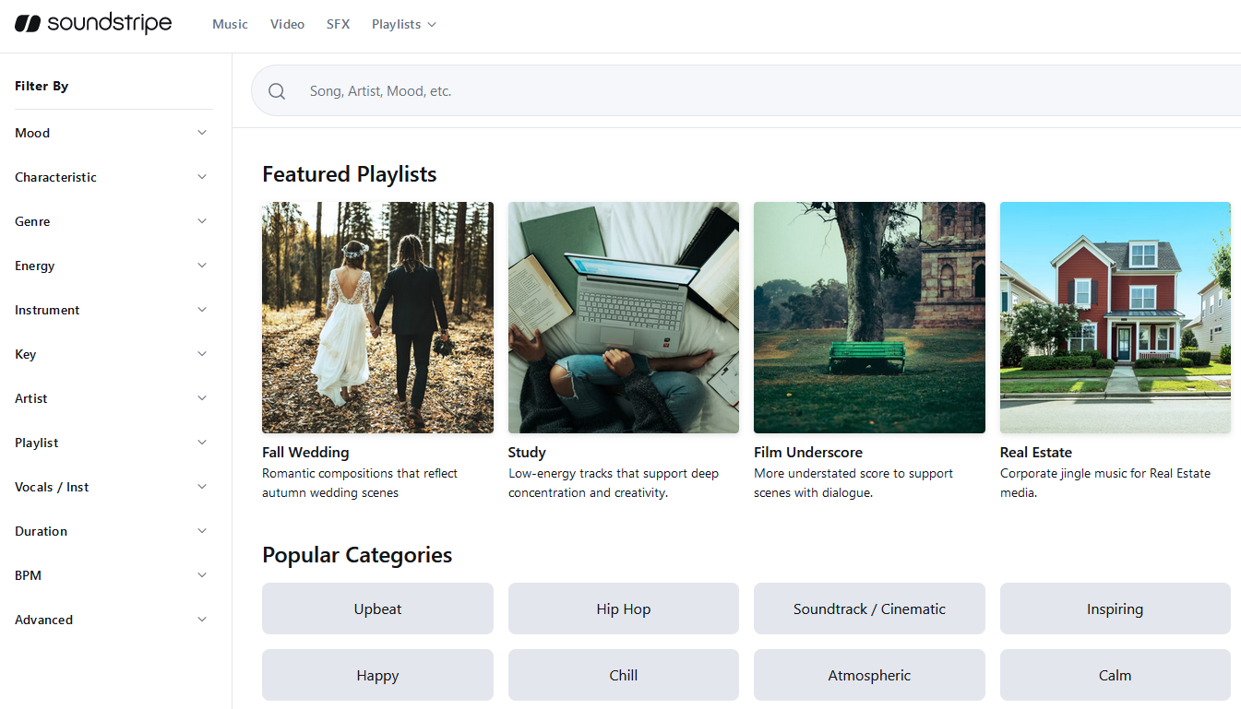Open the Study playlist cover image

pos(623,317)
